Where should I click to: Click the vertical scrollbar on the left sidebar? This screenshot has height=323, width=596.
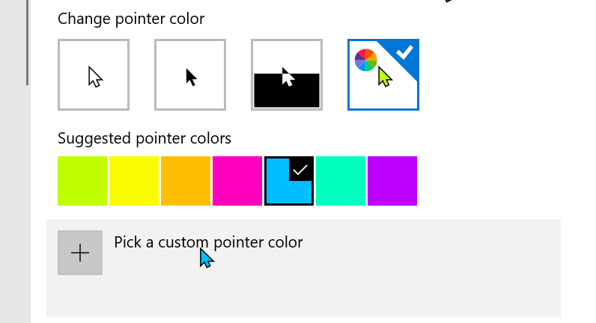[x=28, y=43]
